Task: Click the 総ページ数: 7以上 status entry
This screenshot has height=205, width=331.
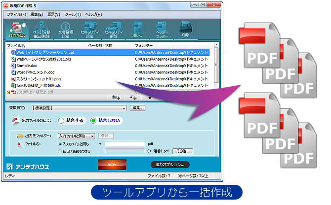Action: [193, 176]
